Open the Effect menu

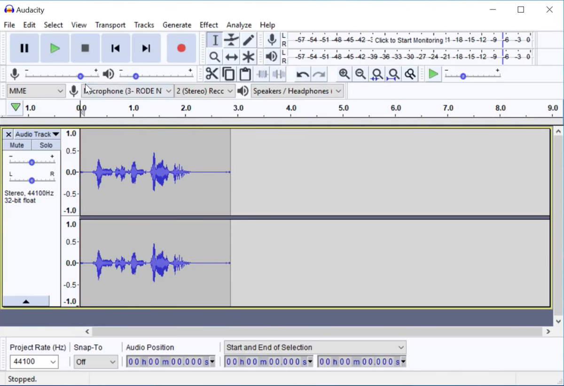click(x=209, y=25)
